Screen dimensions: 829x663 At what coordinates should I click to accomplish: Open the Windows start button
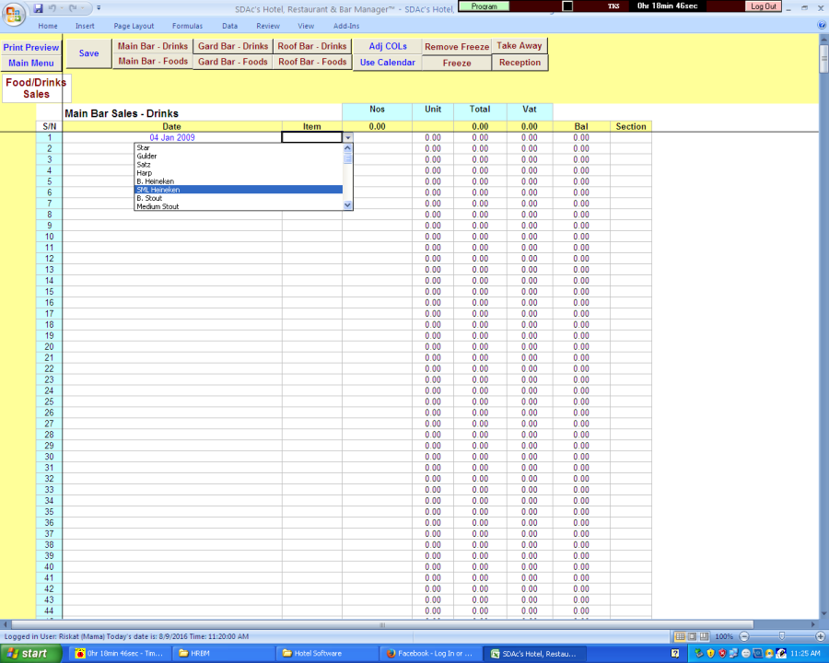point(30,654)
